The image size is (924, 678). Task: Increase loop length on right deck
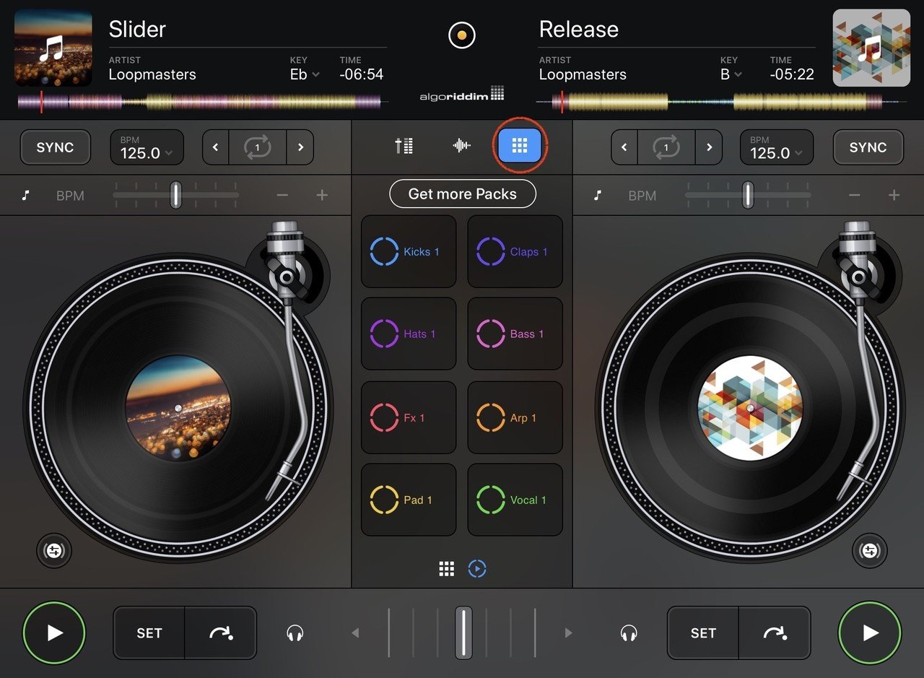tap(709, 147)
